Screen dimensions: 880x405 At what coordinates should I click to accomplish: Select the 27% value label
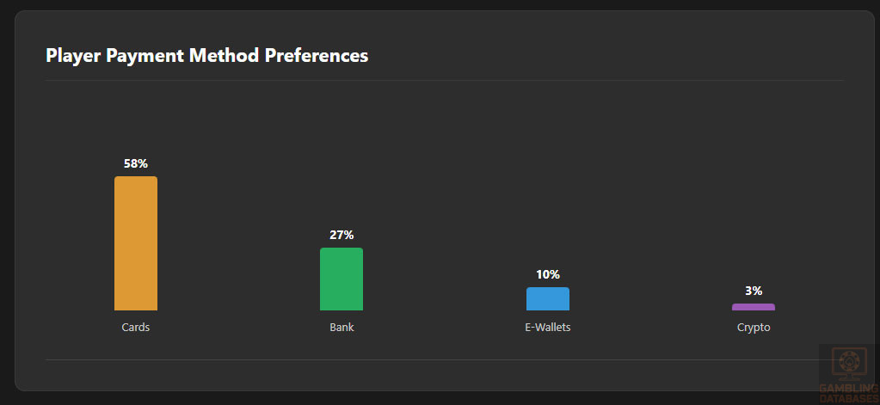click(342, 235)
